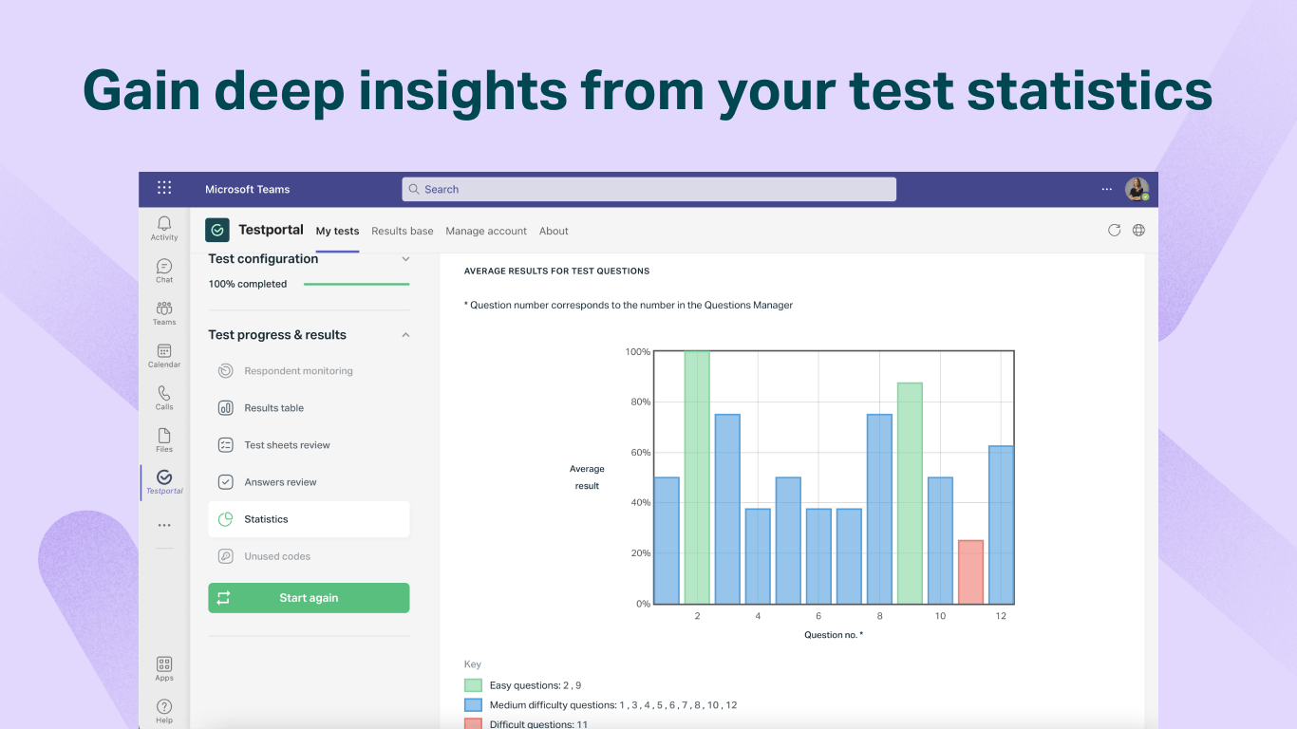Click the red Difficult questions legend swatch

(x=473, y=724)
